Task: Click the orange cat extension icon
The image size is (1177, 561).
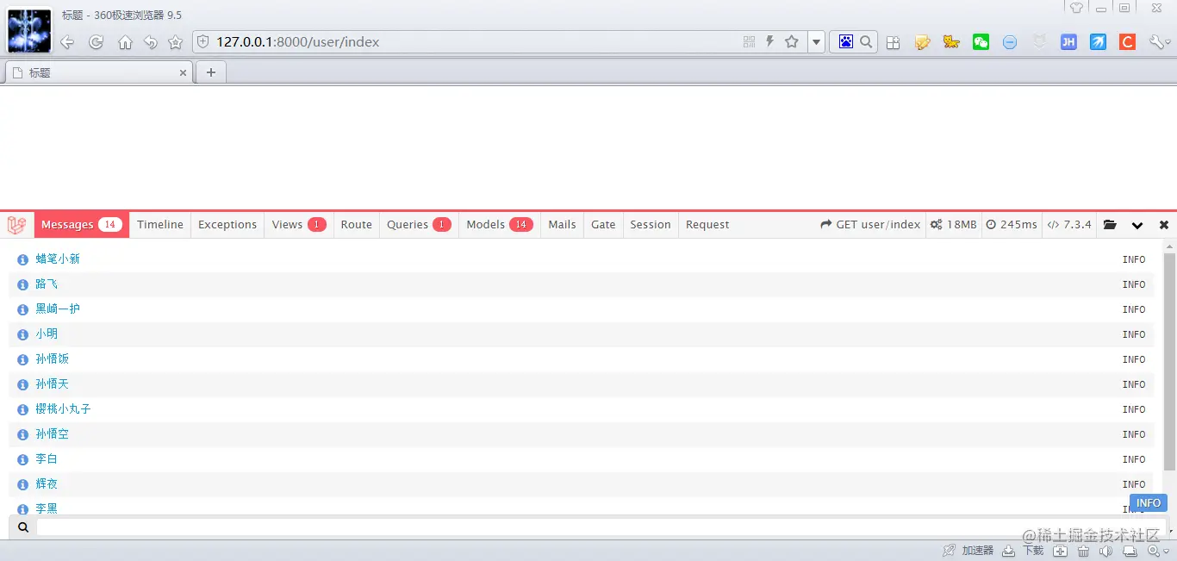Action: (x=951, y=42)
